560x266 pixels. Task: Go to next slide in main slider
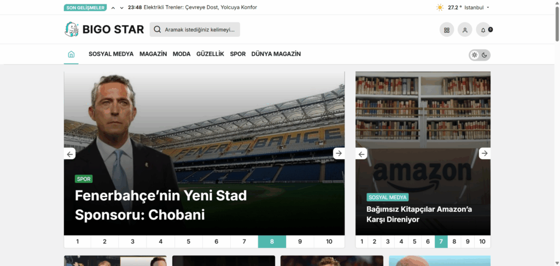click(339, 154)
